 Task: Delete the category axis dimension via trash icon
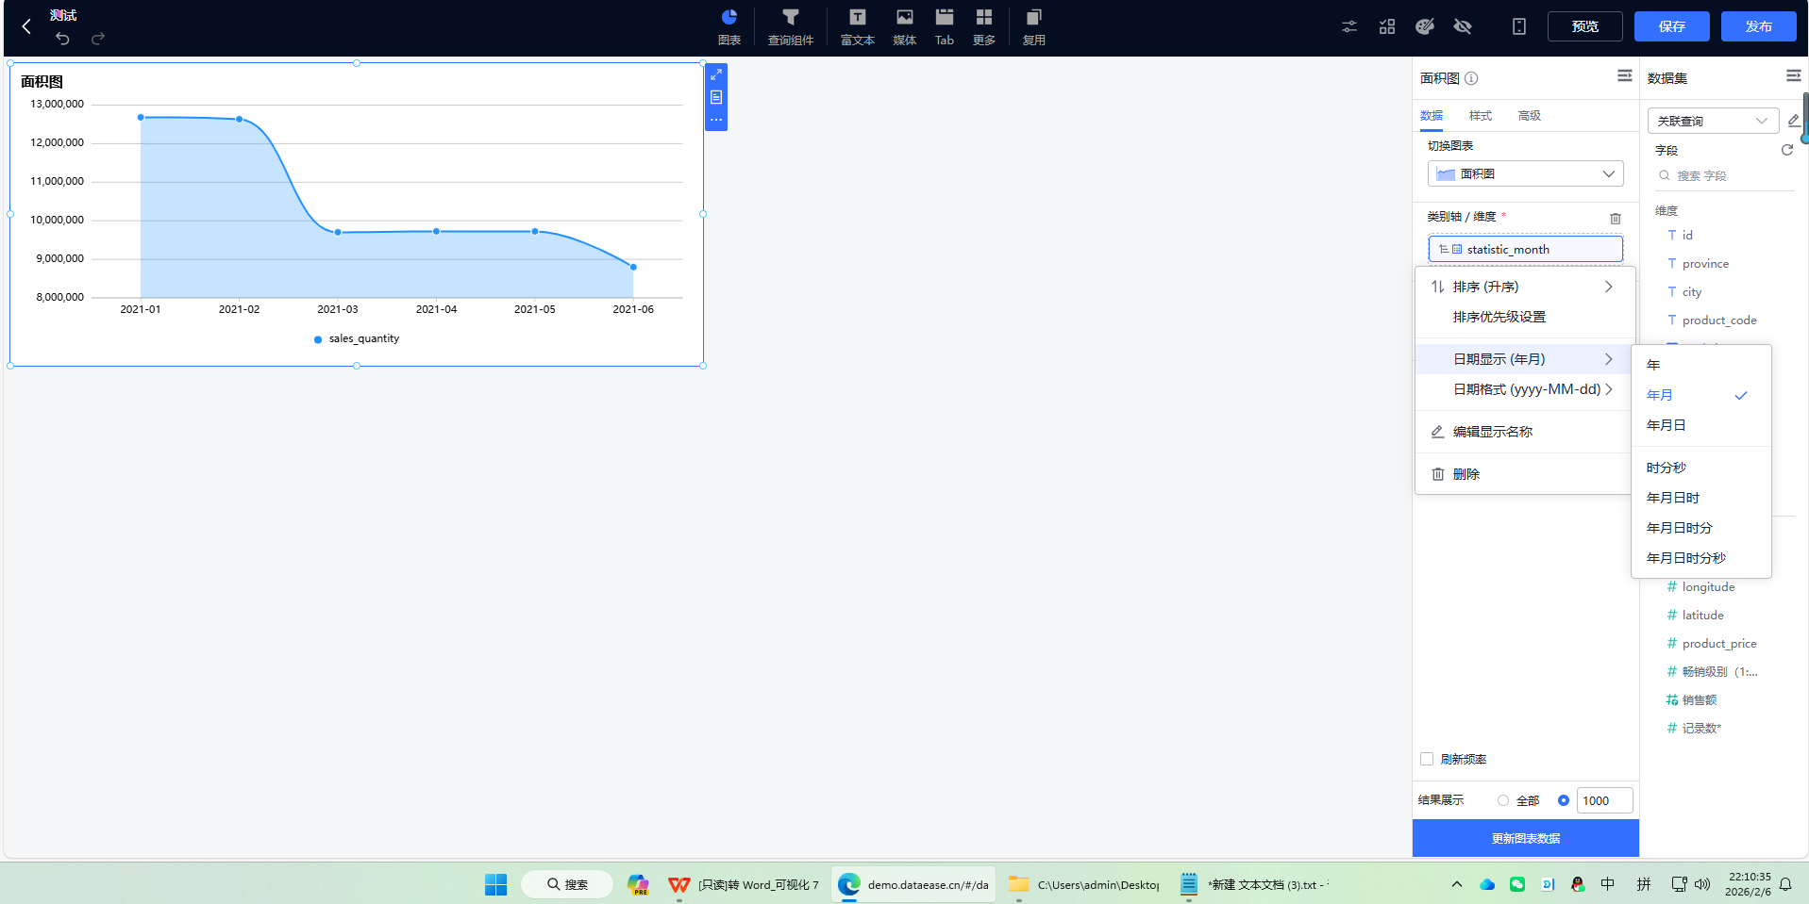(x=1616, y=218)
